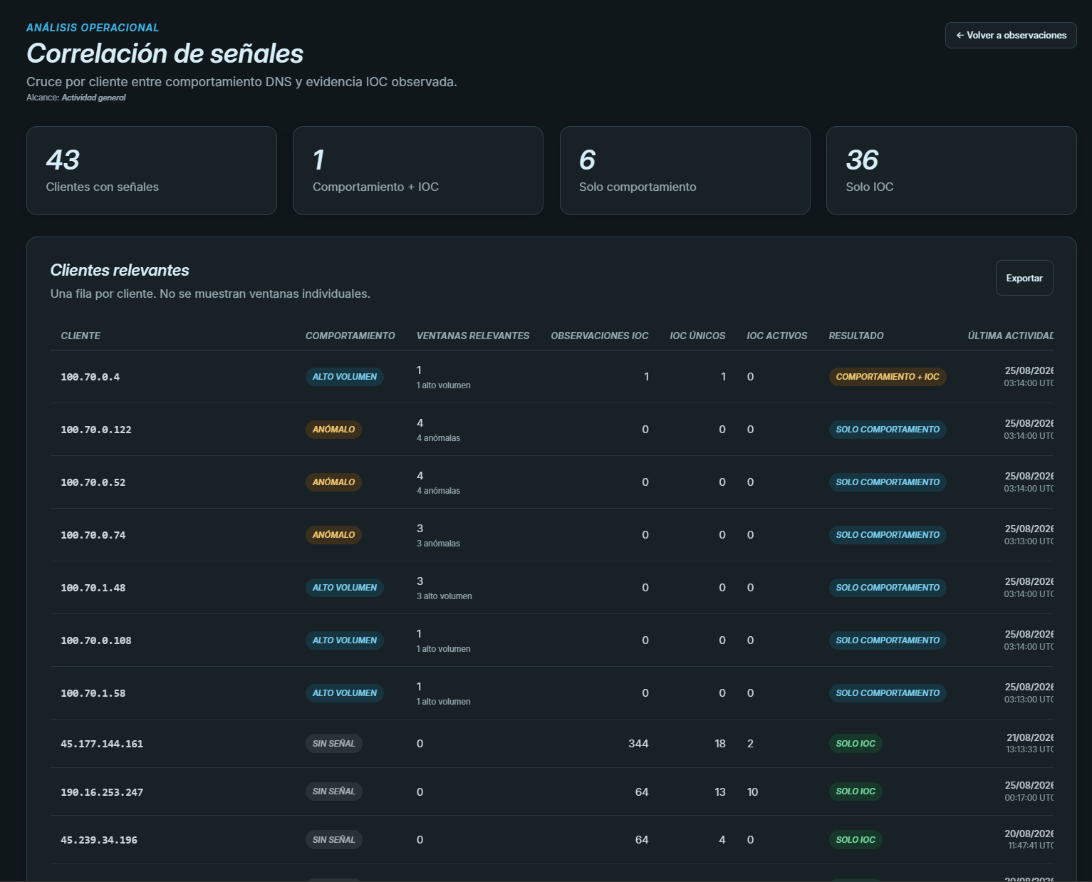
Task: Export the Clientes relevantes table
Action: click(1024, 278)
